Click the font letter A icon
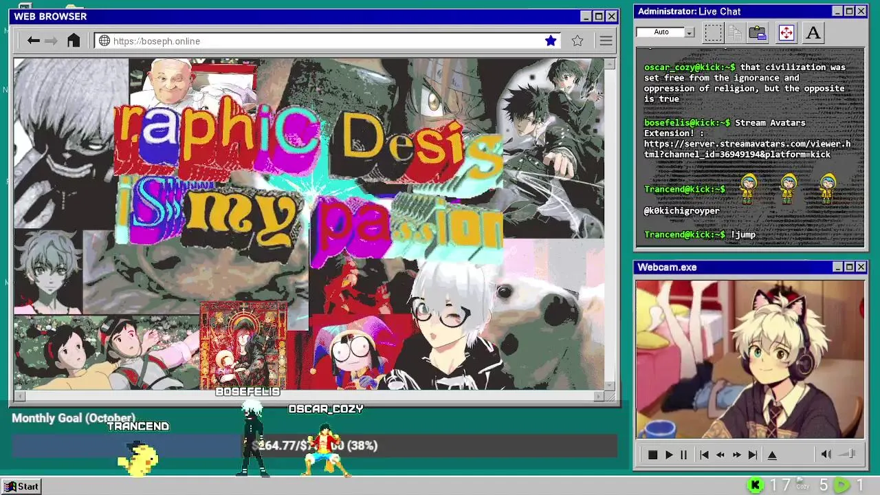880x495 pixels. point(813,32)
